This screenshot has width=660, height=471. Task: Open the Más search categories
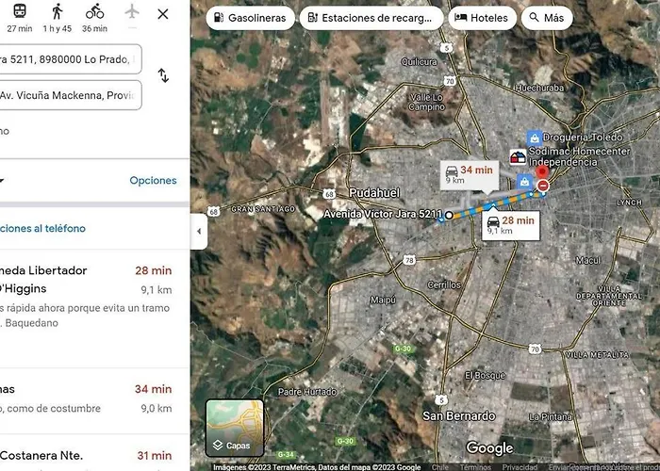547,18
